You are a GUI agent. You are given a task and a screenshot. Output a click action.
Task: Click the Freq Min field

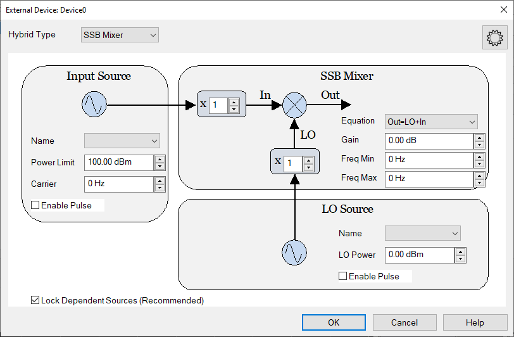pos(429,160)
